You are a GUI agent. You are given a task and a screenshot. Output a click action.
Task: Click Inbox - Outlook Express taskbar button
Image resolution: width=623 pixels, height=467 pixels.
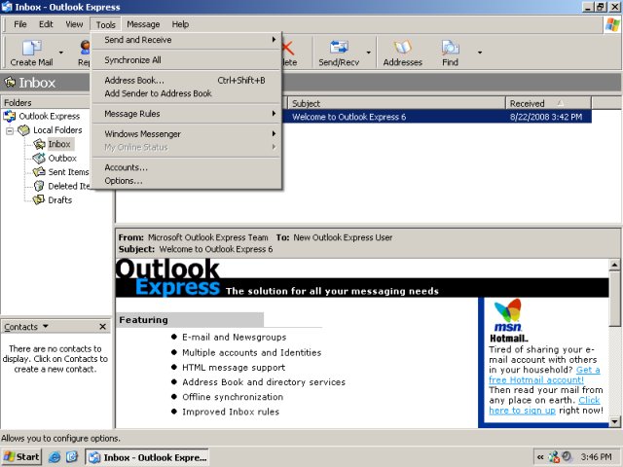tap(147, 457)
